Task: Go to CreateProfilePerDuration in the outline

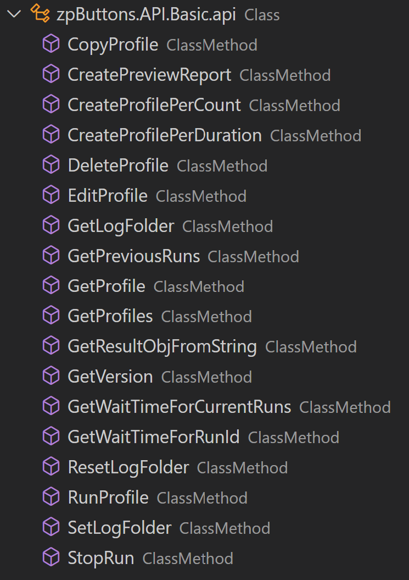Action: [164, 135]
